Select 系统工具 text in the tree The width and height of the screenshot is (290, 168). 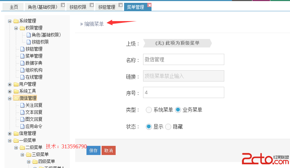[27, 91]
